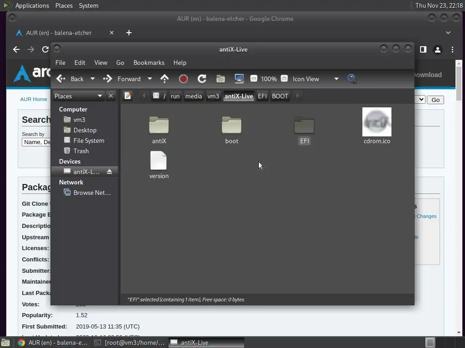The width and height of the screenshot is (465, 348).
Task: Close the Places sidebar pane
Action: coord(111,96)
